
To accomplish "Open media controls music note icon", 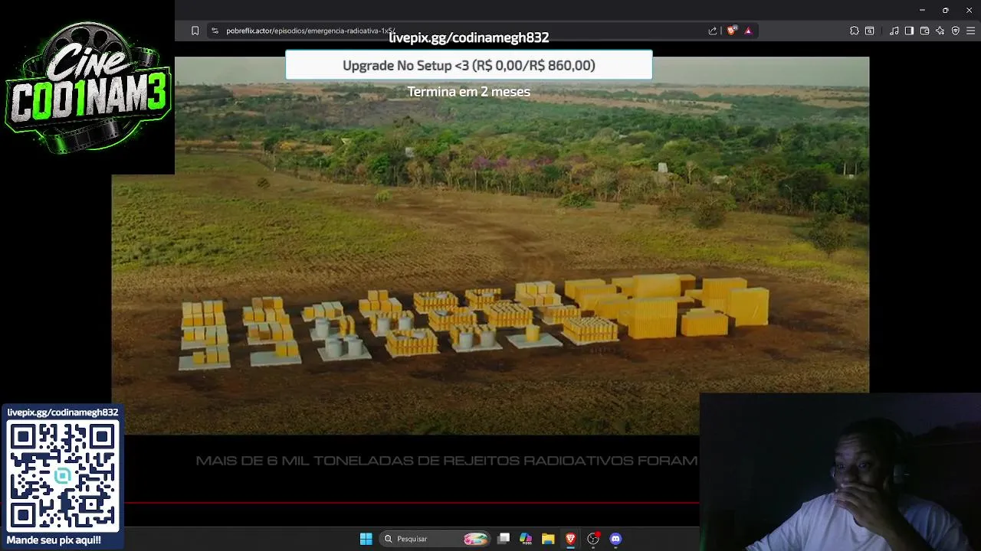I will (x=894, y=31).
